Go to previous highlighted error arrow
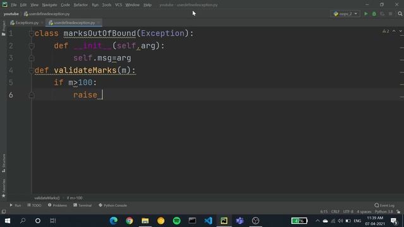The height and width of the screenshot is (227, 404). pyautogui.click(x=394, y=31)
